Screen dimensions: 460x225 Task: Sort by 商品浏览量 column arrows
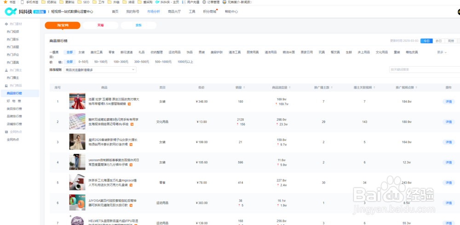(x=290, y=87)
